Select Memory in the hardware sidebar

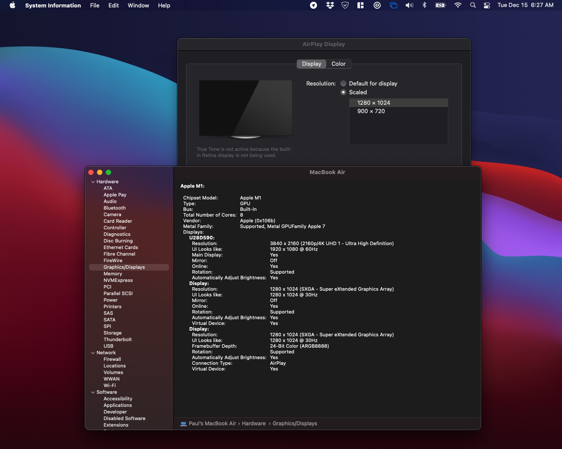point(113,274)
